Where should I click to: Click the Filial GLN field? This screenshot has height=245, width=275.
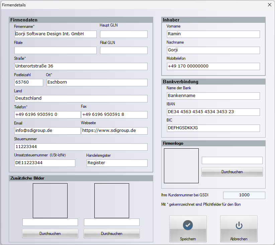point(124,50)
